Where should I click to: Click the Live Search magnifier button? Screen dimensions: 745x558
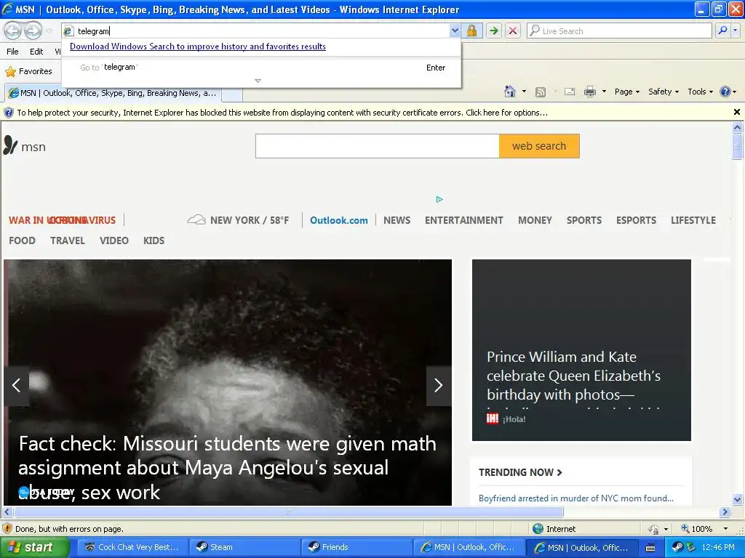click(722, 31)
